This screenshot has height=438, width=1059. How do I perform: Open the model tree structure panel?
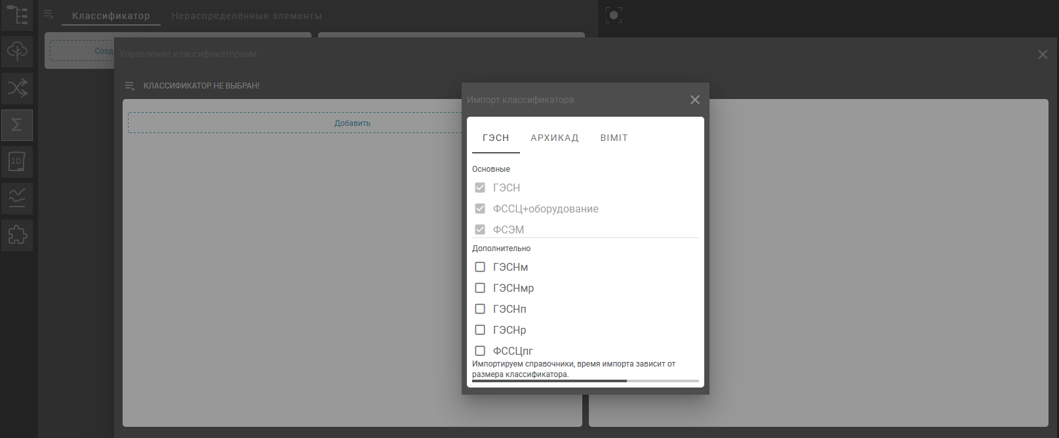(x=17, y=15)
